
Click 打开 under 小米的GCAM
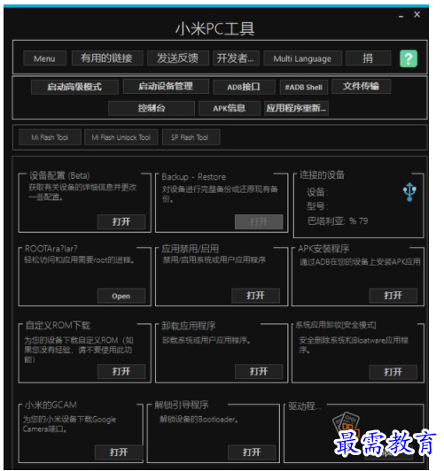[119, 452]
